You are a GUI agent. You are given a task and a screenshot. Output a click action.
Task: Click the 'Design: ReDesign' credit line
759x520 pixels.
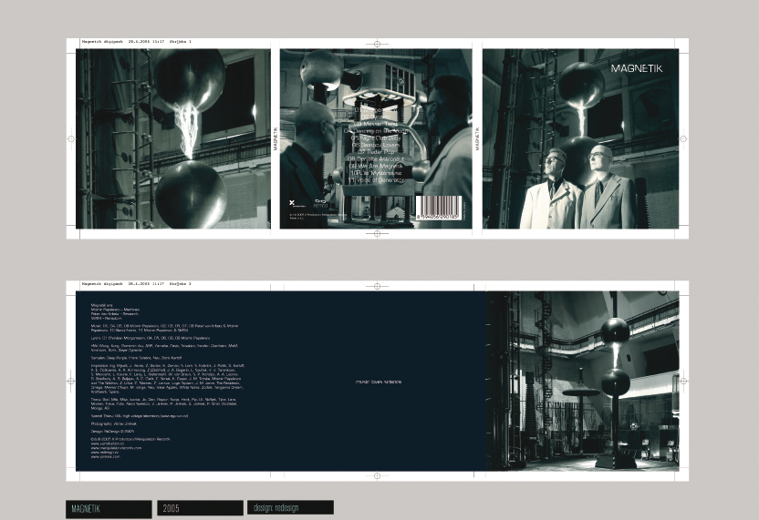pyautogui.click(x=112, y=431)
